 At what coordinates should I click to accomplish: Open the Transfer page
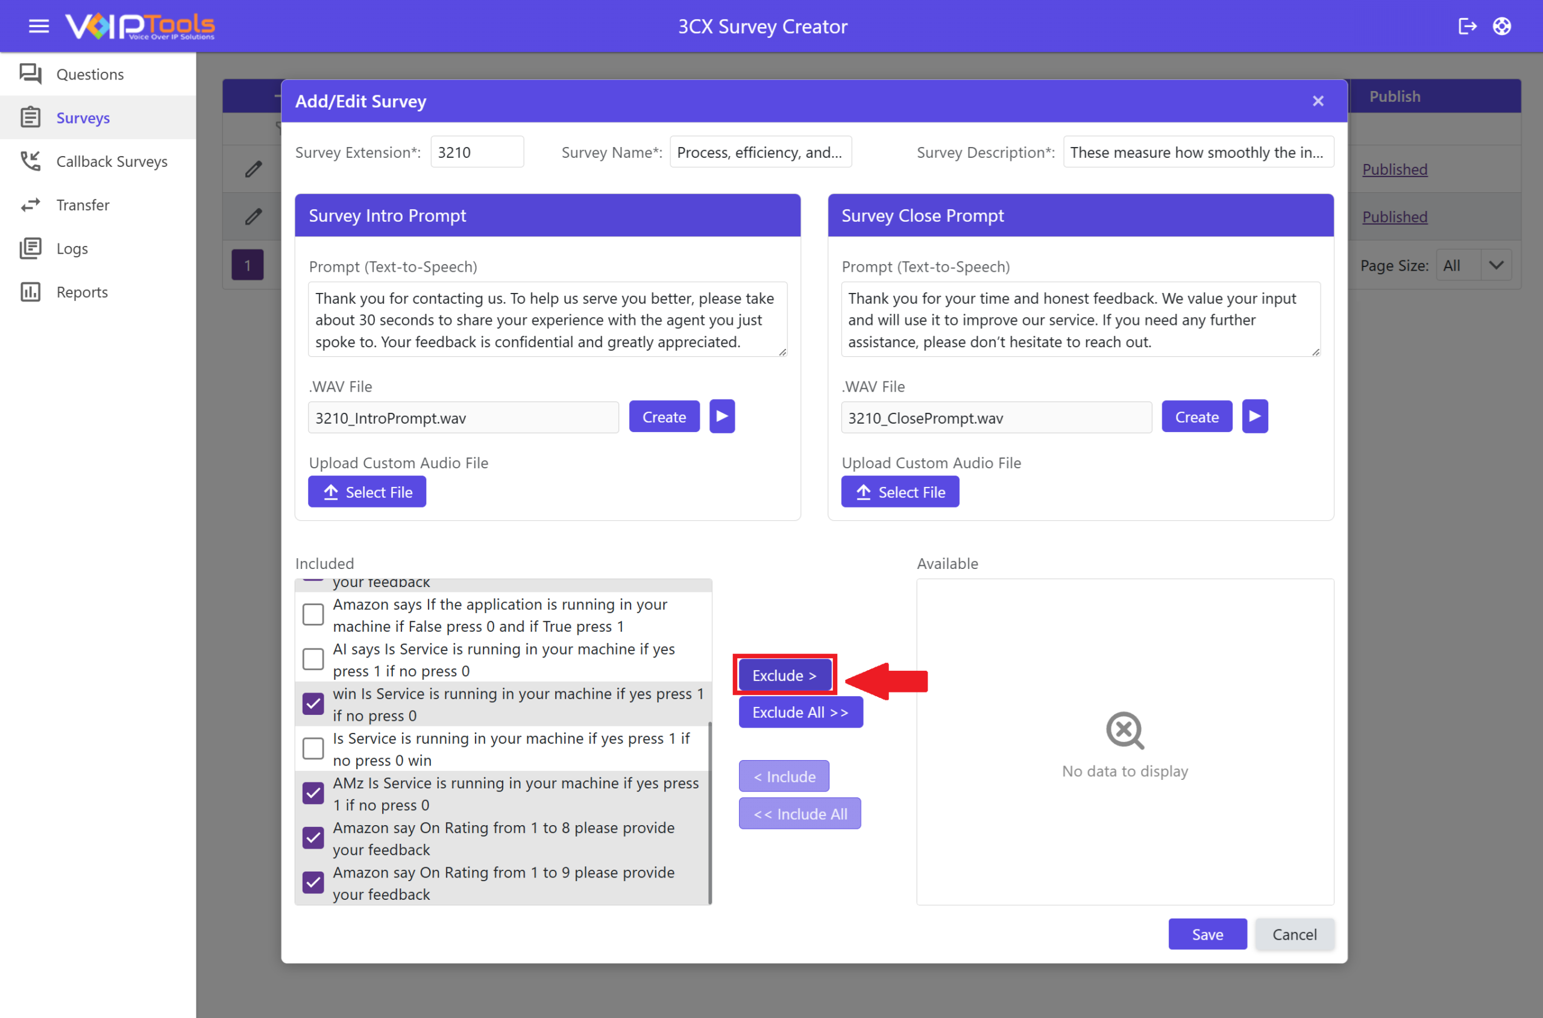coord(98,205)
